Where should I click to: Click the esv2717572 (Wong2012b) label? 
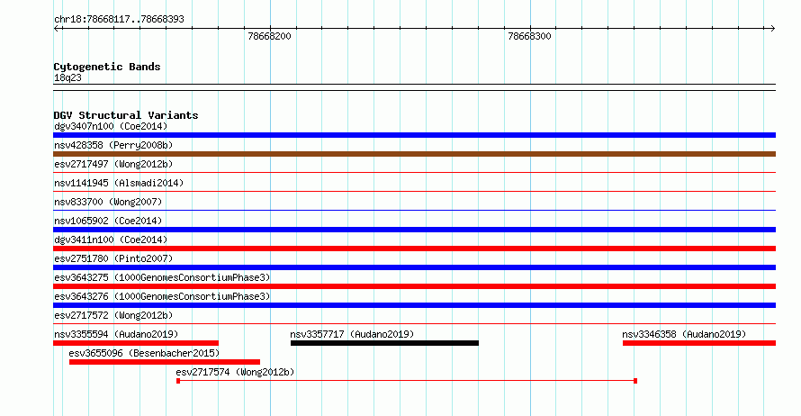click(113, 315)
